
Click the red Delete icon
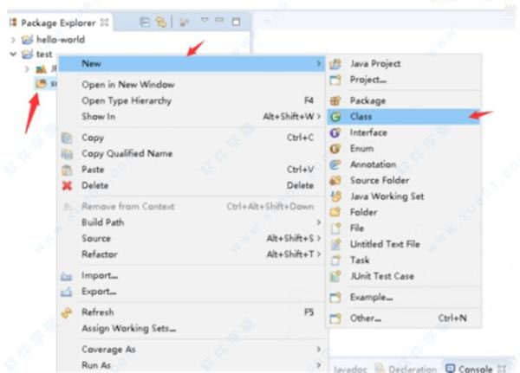[67, 185]
